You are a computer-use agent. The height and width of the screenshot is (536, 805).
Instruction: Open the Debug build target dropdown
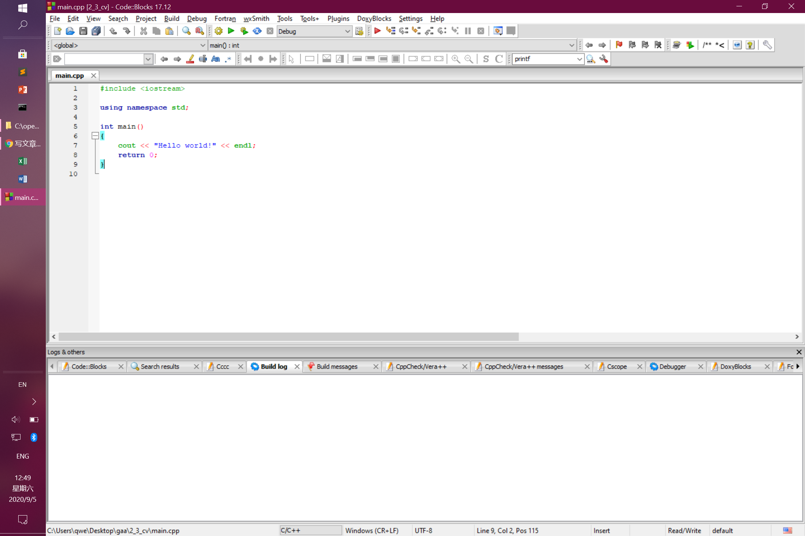(x=347, y=31)
